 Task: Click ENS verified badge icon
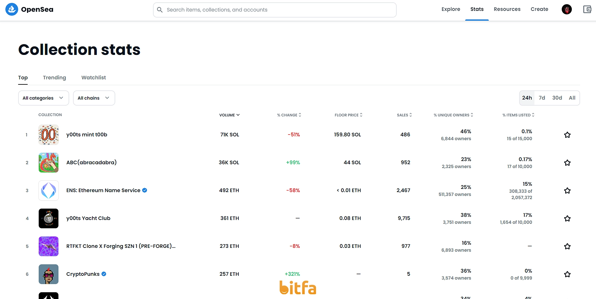[145, 190]
